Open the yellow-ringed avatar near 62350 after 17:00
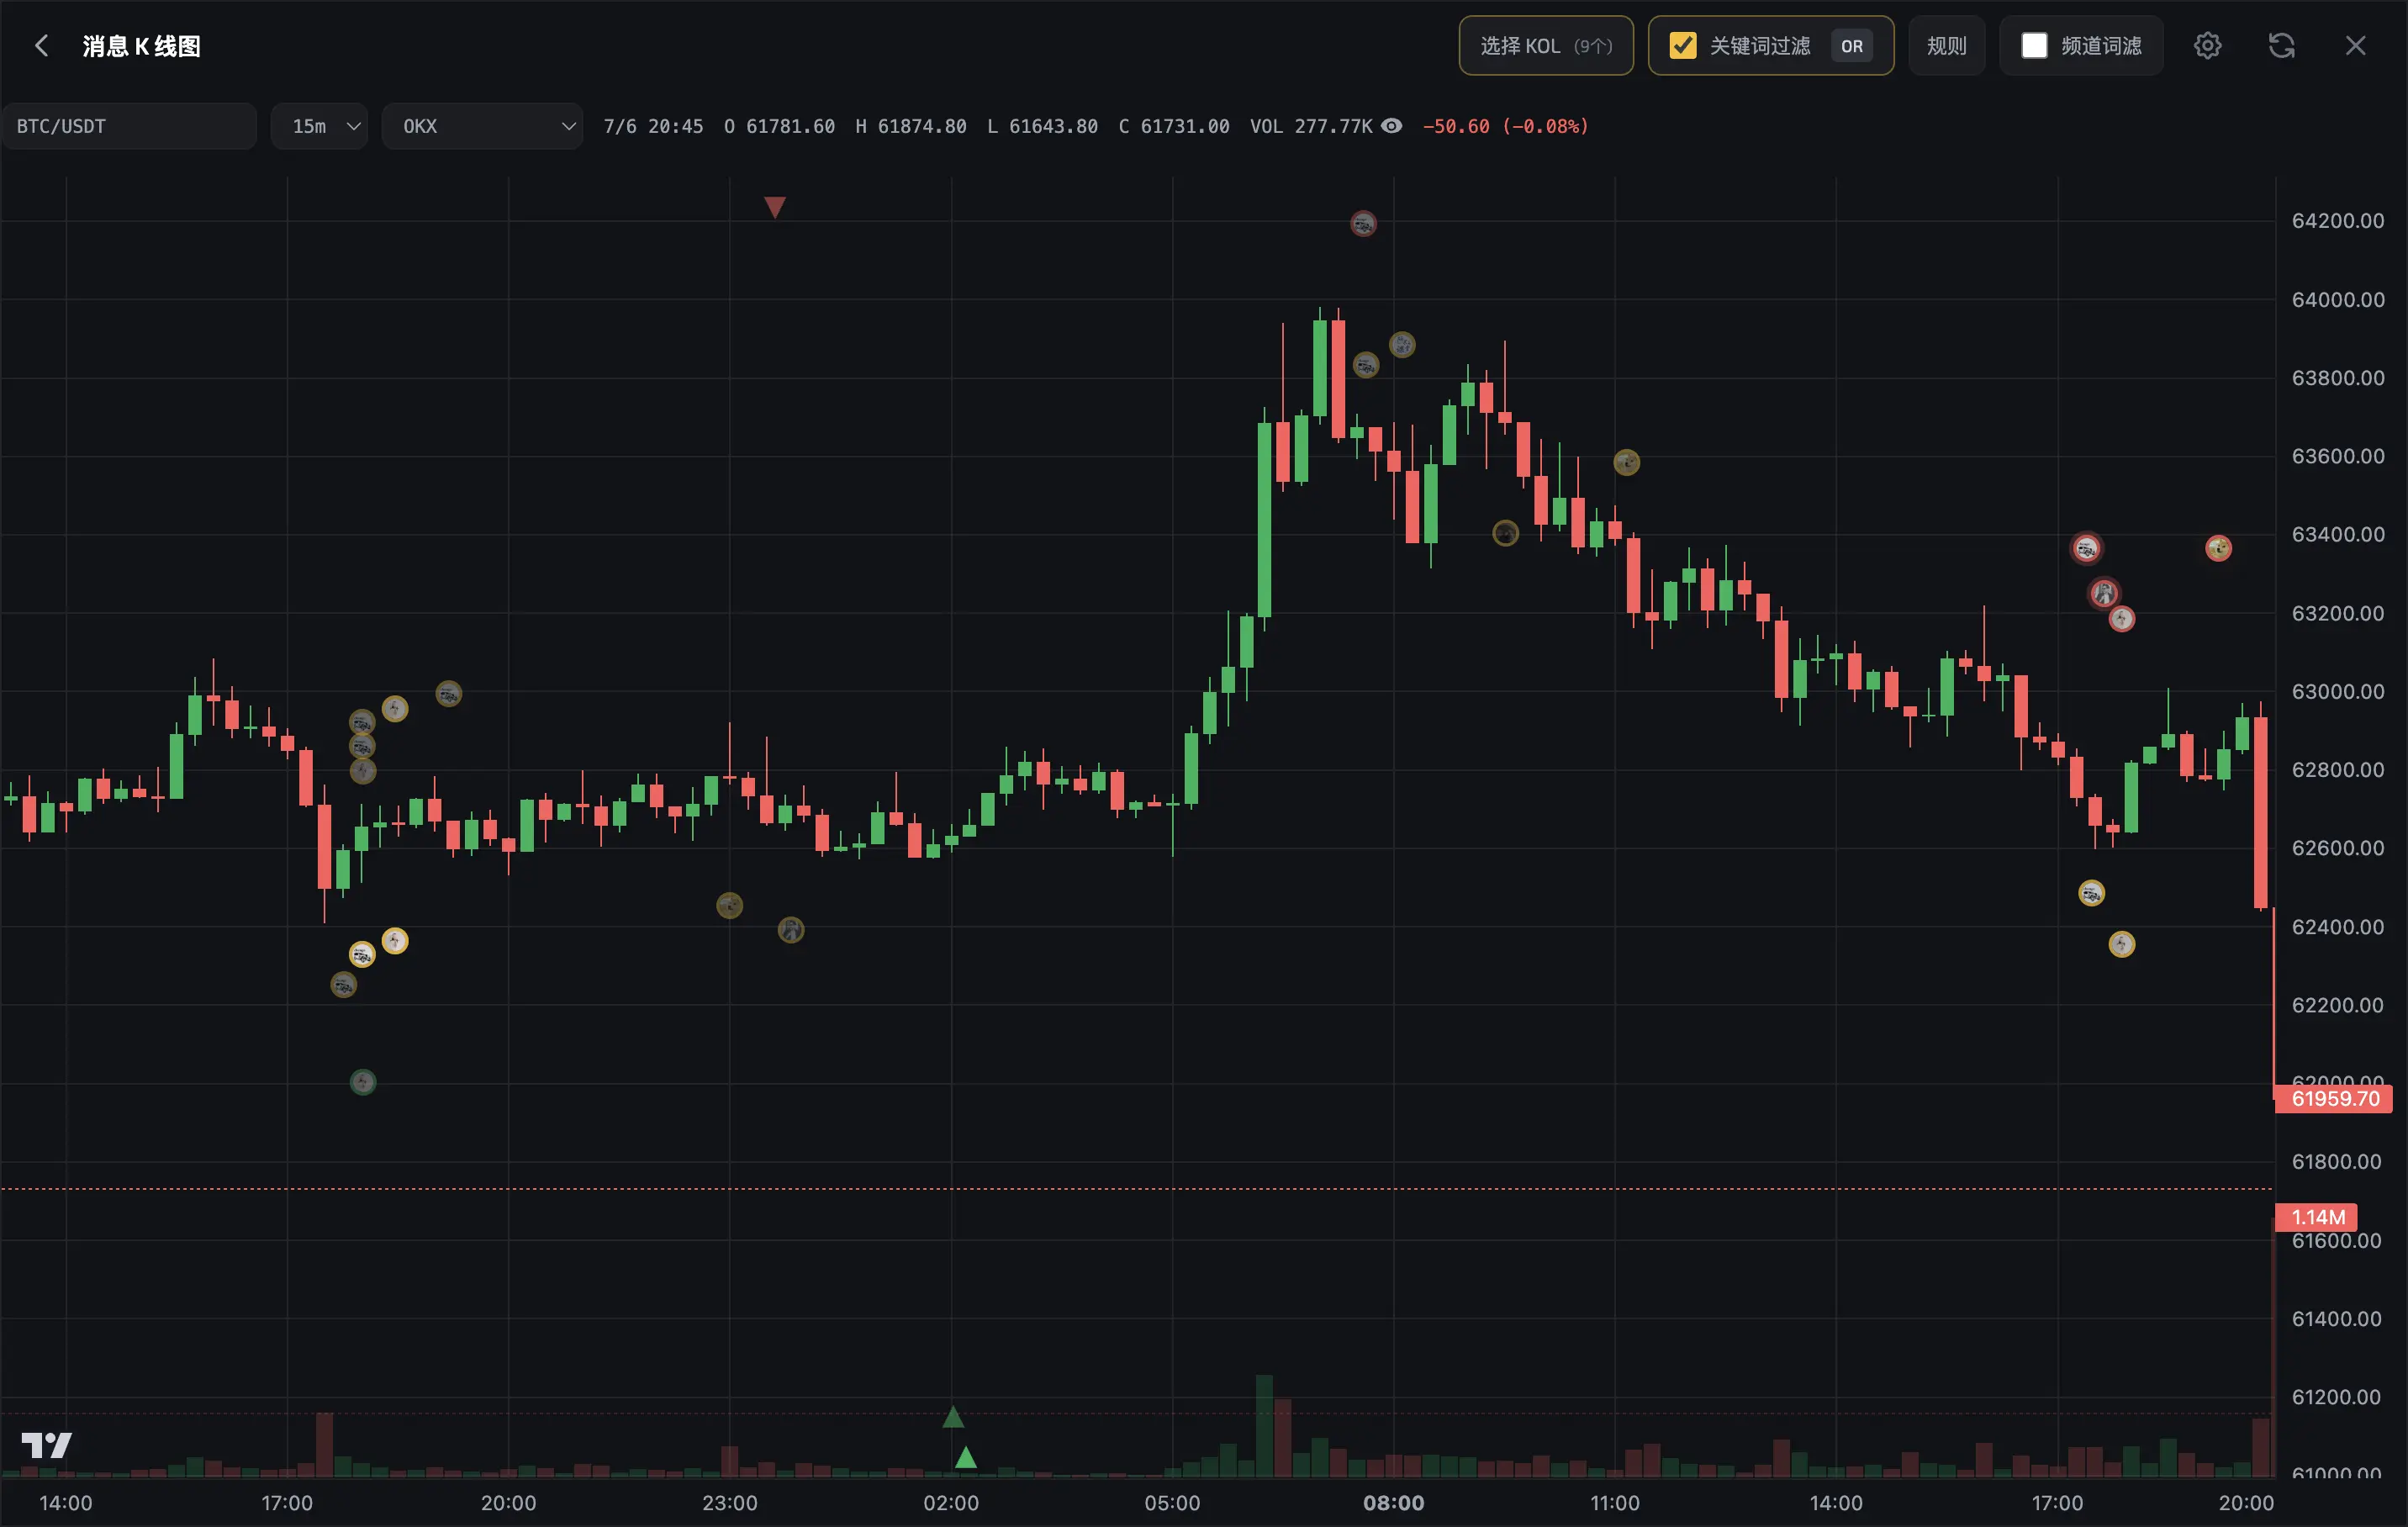This screenshot has width=2408, height=1527. [2122, 944]
